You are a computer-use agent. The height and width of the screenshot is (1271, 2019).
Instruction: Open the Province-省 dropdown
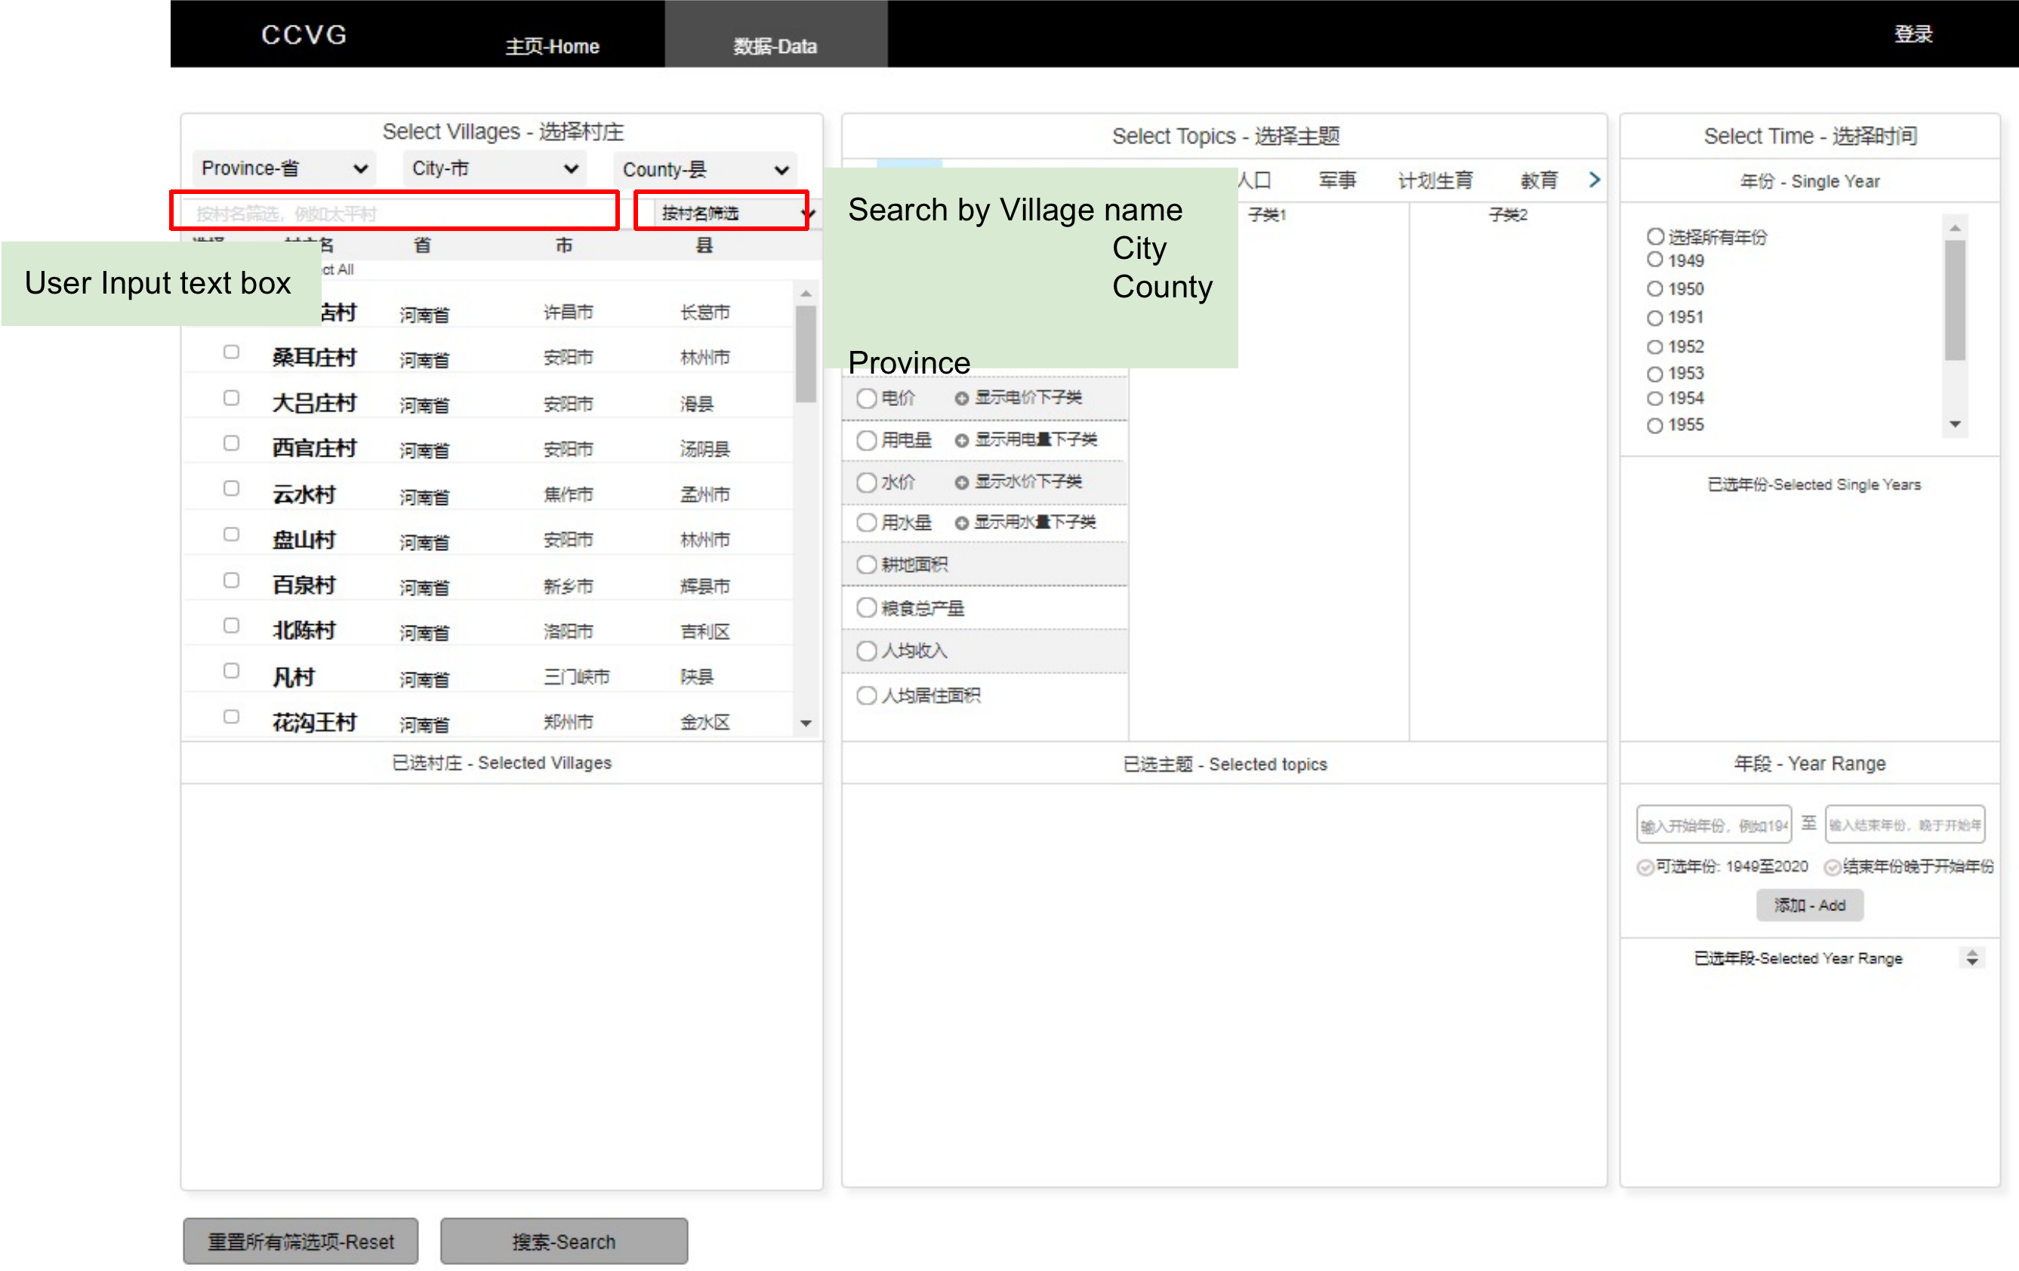pos(283,168)
